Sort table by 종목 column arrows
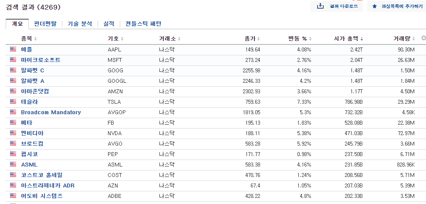This screenshot has width=426, height=204. (35, 39)
